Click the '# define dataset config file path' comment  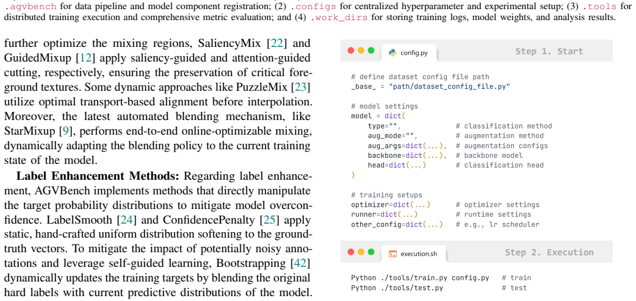(x=420, y=77)
